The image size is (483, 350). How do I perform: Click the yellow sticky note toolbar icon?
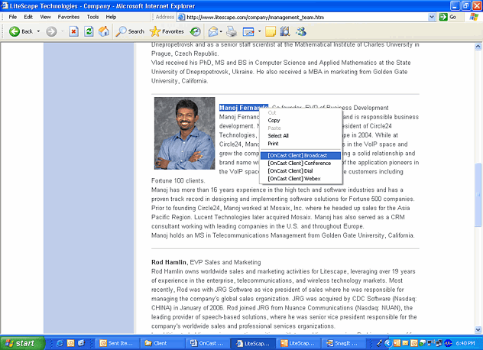click(x=271, y=31)
